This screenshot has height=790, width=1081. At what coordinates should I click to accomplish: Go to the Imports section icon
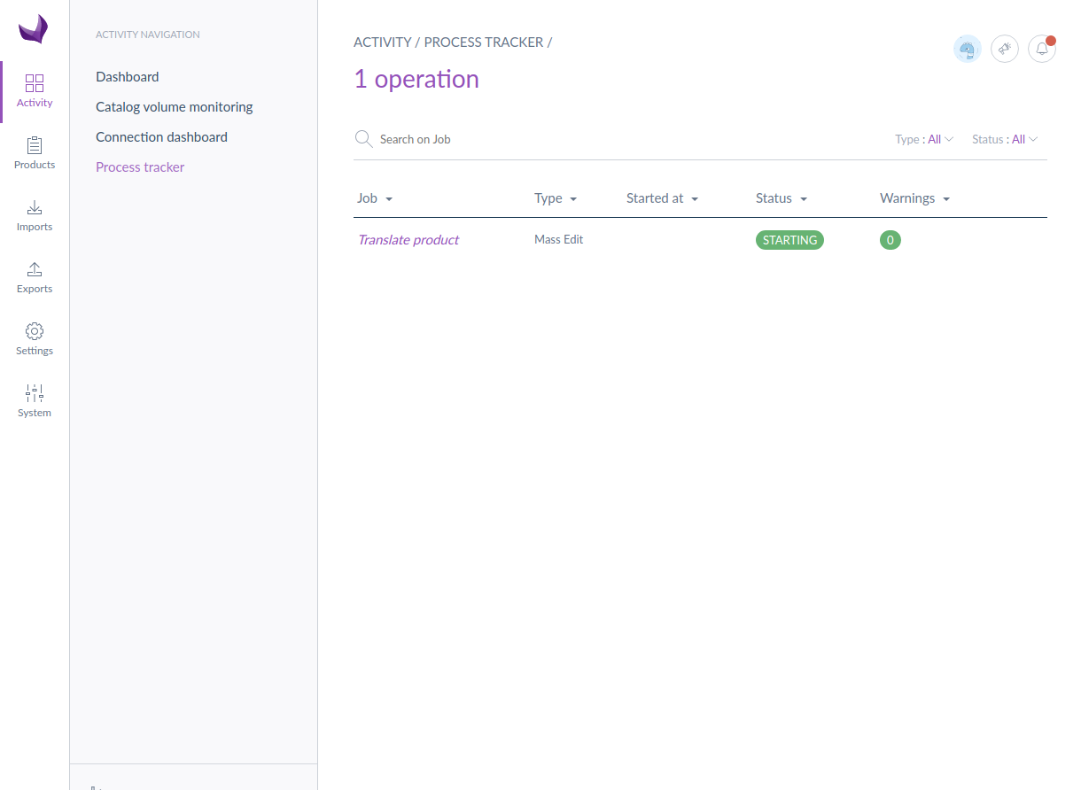pos(35,208)
